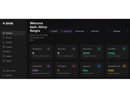Click the PII Scrubbed shield icon
This screenshot has width=130, height=98.
click(x=74, y=66)
